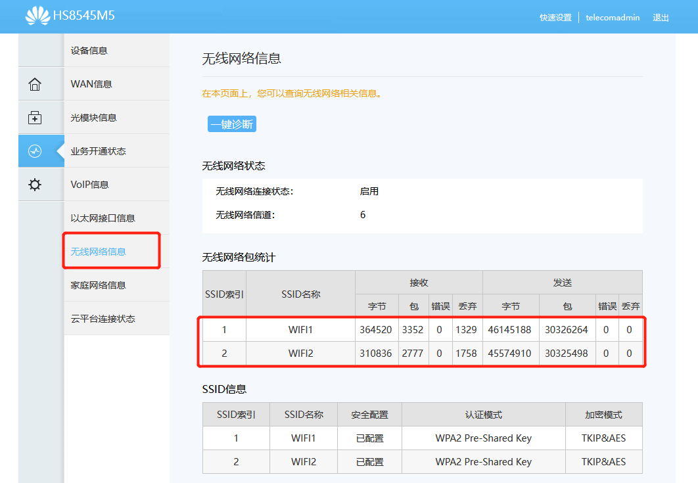This screenshot has width=698, height=483.
Task: Go to WAN信息 page
Action: point(91,84)
